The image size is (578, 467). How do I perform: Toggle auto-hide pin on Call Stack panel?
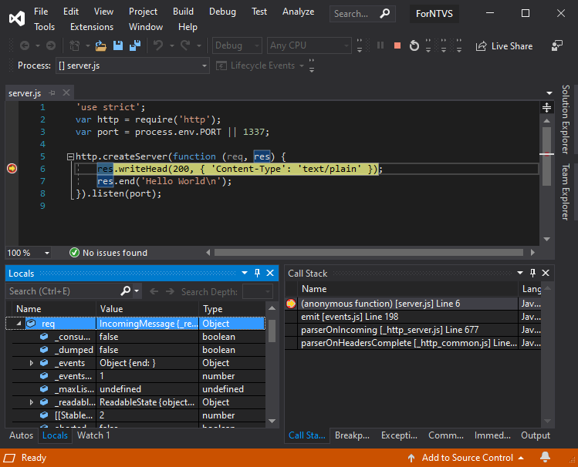(x=532, y=273)
